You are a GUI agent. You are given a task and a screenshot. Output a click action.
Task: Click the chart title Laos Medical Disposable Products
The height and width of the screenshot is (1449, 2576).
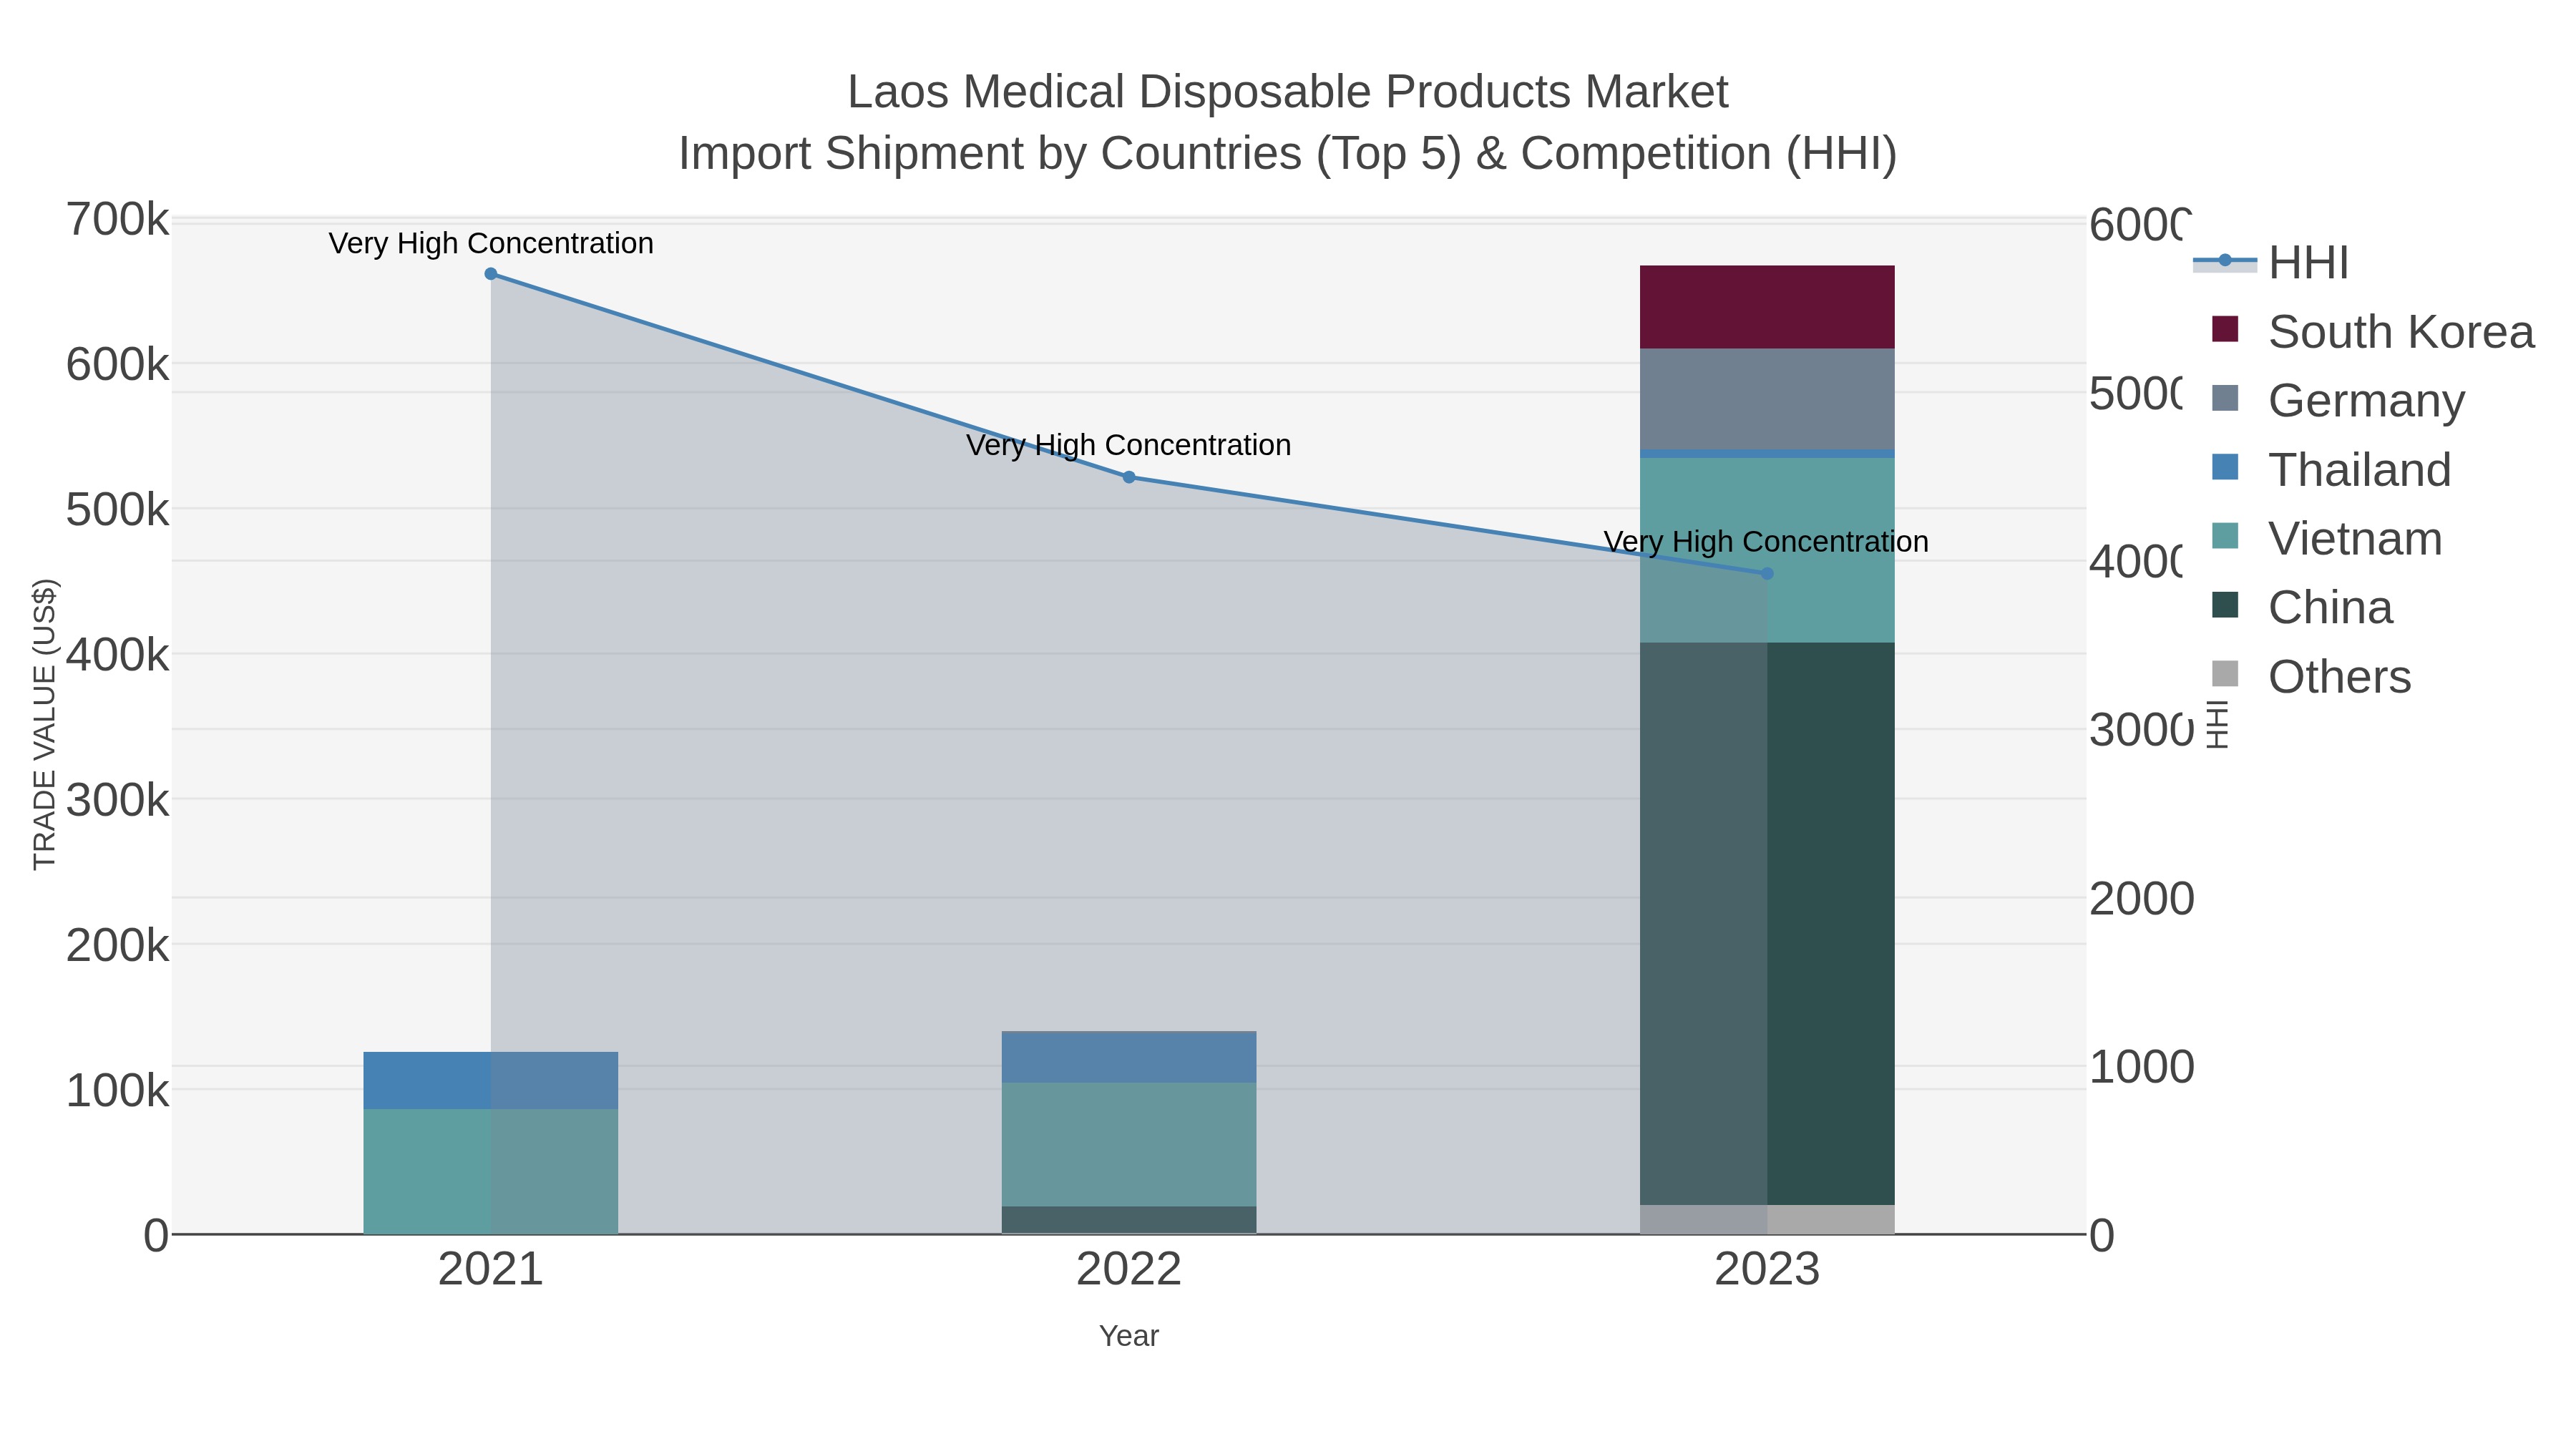pyautogui.click(x=1288, y=92)
